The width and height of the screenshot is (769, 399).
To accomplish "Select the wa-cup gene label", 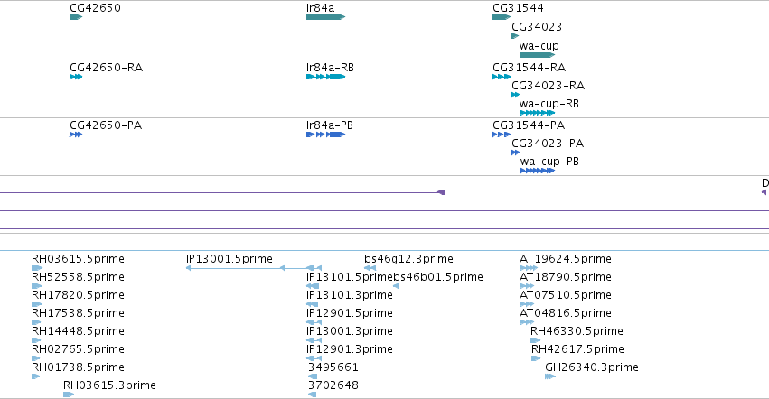I will tap(539, 45).
